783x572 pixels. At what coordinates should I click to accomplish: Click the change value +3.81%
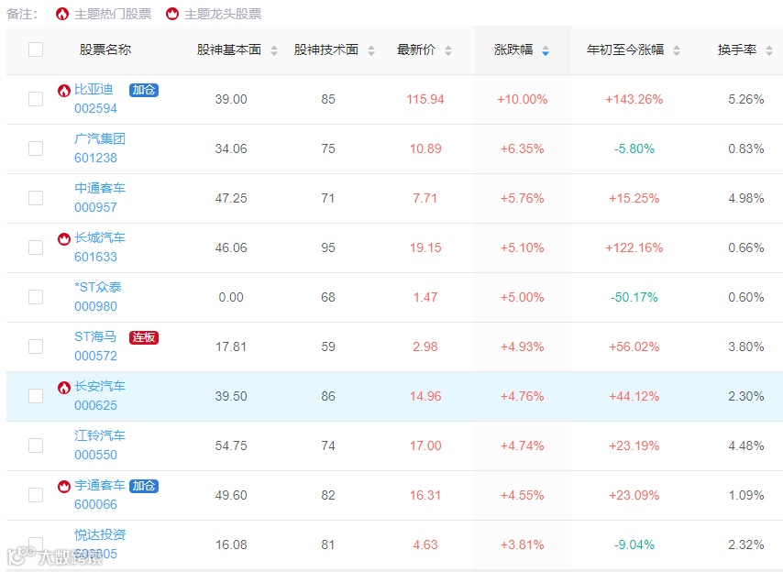(522, 544)
